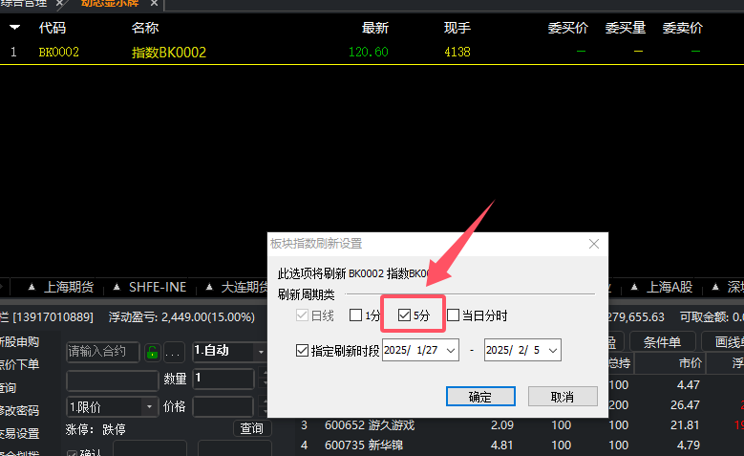The width and height of the screenshot is (744, 456).
Task: Expand the 1.限价 order type dropdown
Action: pyautogui.click(x=149, y=406)
